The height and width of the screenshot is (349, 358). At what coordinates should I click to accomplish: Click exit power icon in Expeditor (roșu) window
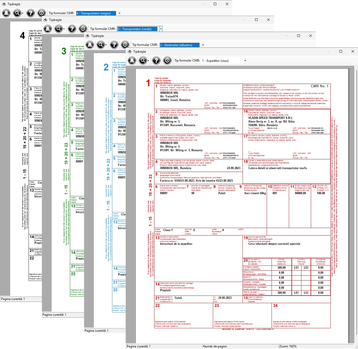click(167, 61)
